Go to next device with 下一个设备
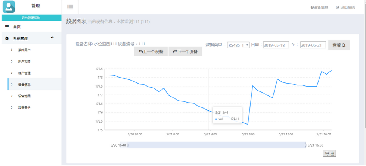Viewport: 366px width, 166px height. pyautogui.click(x=185, y=51)
